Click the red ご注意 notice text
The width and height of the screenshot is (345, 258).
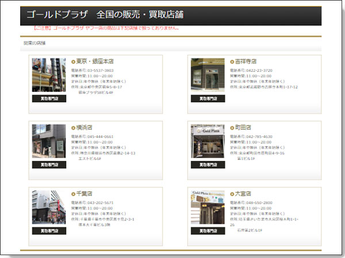pyautogui.click(x=106, y=28)
